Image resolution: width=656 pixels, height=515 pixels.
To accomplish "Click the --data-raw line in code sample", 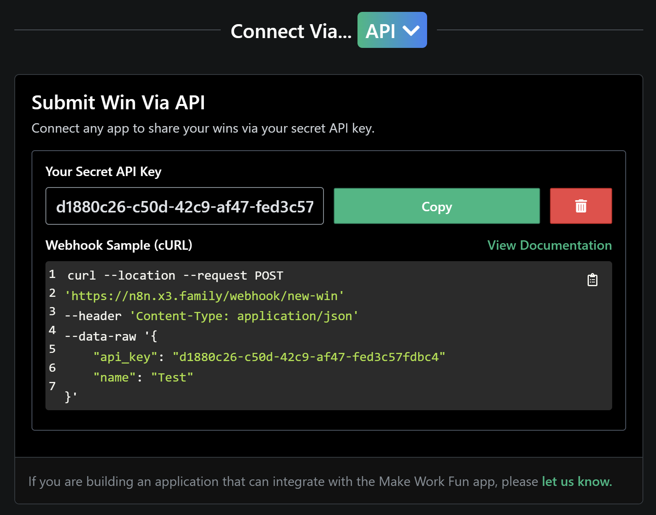I will coord(111,337).
